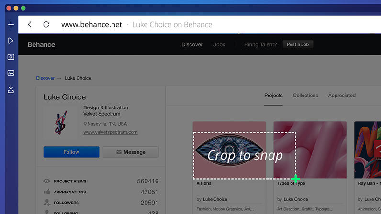This screenshot has height=214, width=381.
Task: Open the image gallery icon in the sidebar
Action: (11, 73)
